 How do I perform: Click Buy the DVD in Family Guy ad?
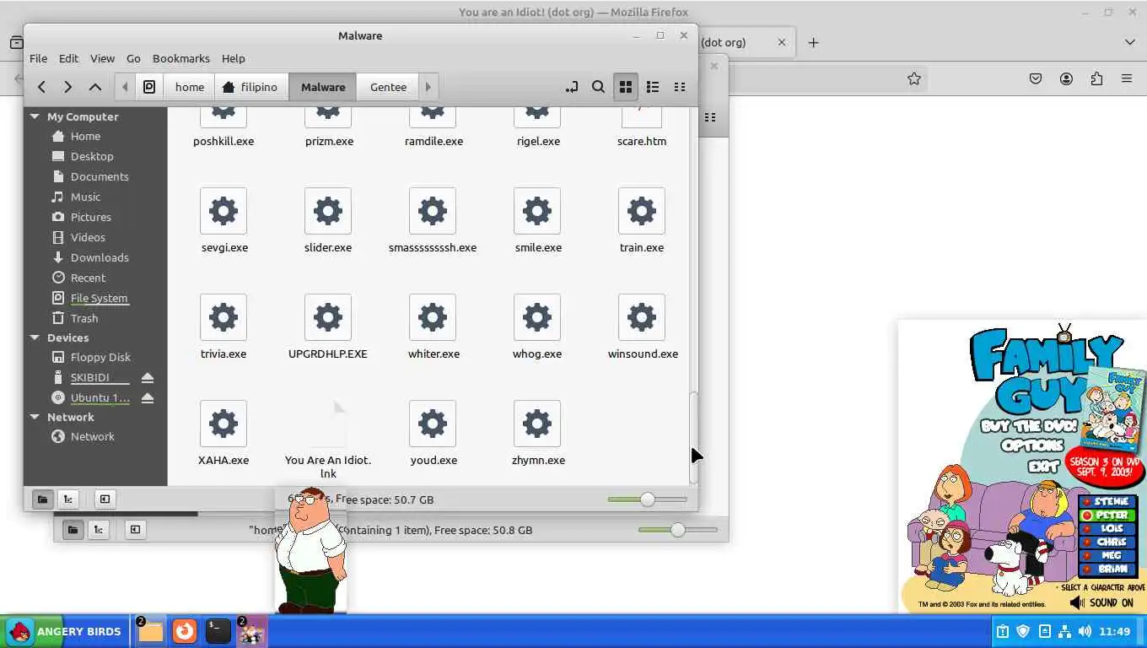(1028, 426)
